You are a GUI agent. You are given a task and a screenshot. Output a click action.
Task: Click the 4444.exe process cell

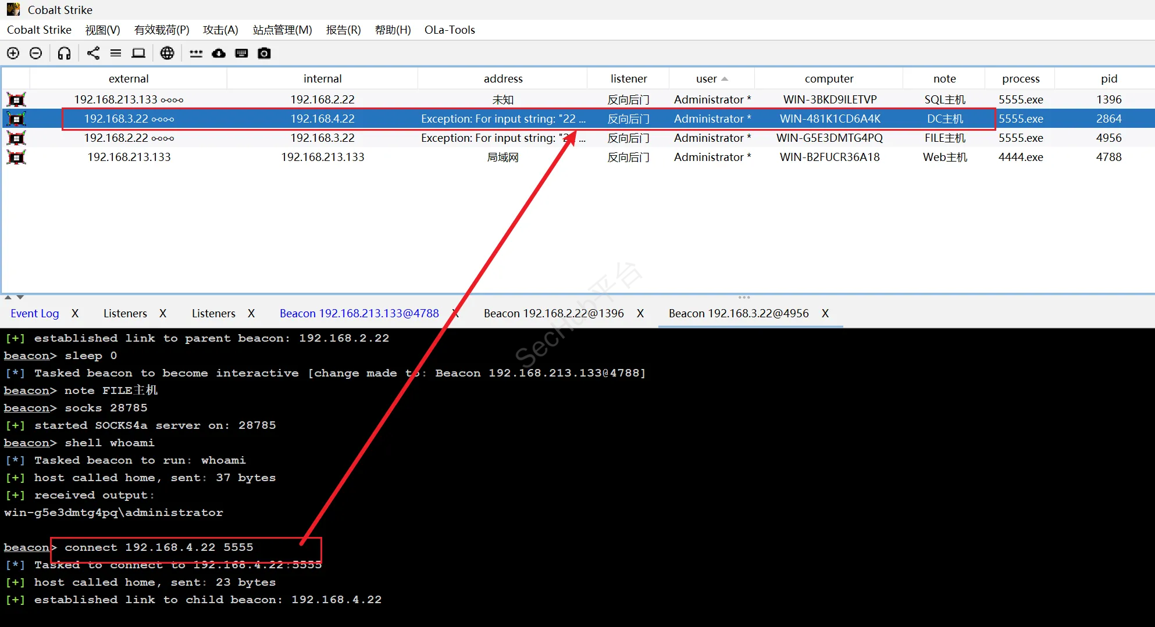[x=1021, y=157]
